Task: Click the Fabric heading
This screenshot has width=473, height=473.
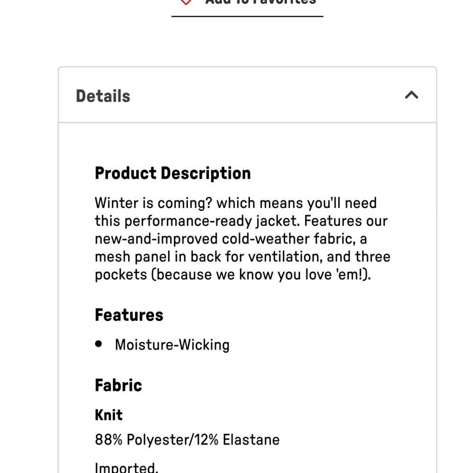Action: coord(118,385)
